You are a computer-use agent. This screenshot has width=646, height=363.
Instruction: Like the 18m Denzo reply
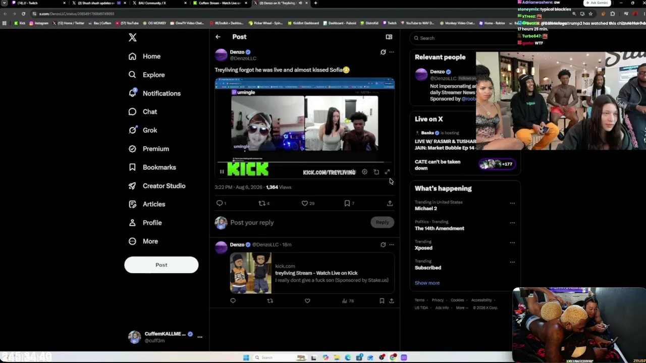point(307,301)
